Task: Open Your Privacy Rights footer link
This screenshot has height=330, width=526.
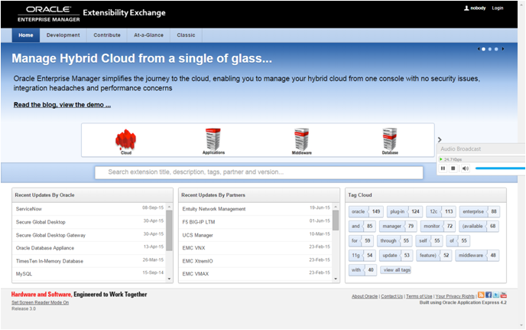Action: coord(455,296)
